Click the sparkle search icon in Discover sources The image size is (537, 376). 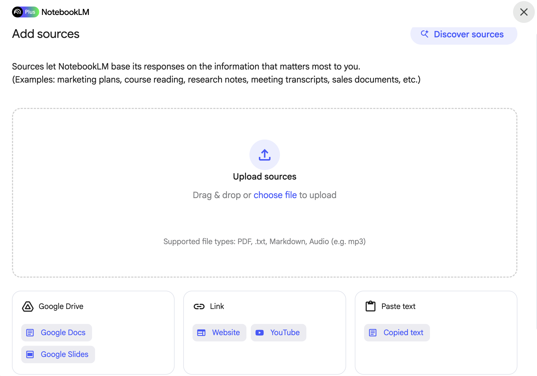(x=425, y=34)
